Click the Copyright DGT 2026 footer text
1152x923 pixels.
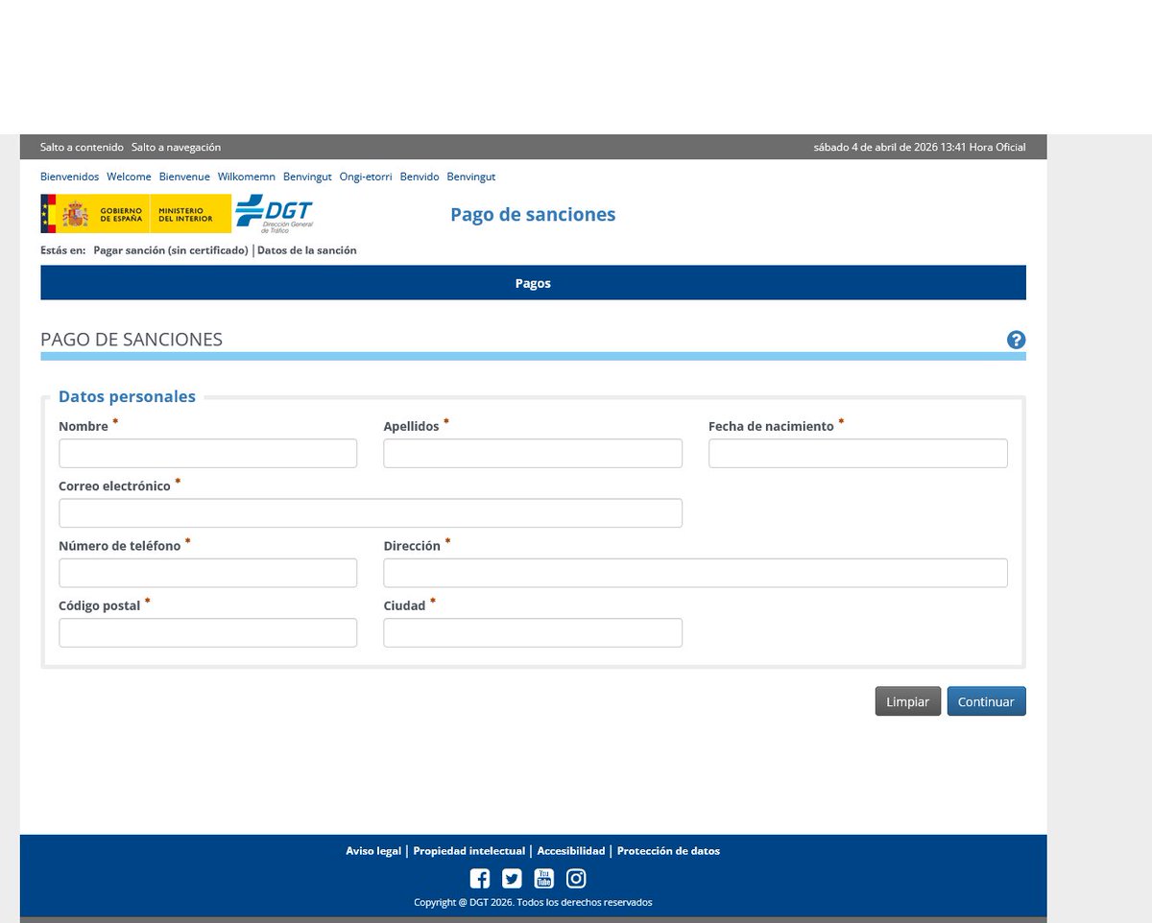point(533,902)
